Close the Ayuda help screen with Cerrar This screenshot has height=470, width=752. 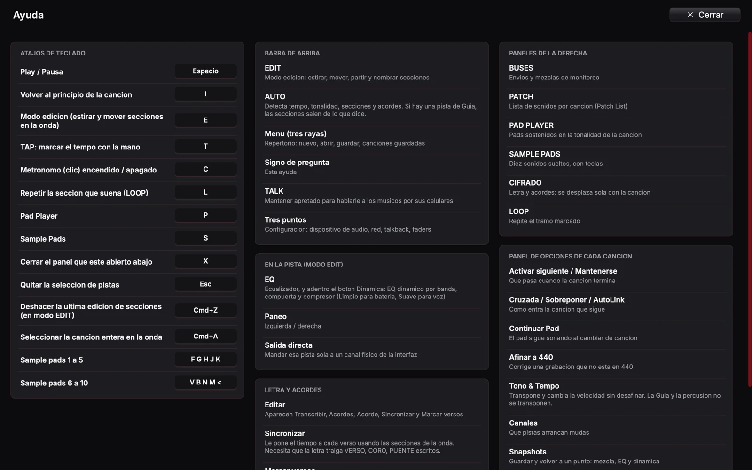(x=705, y=15)
